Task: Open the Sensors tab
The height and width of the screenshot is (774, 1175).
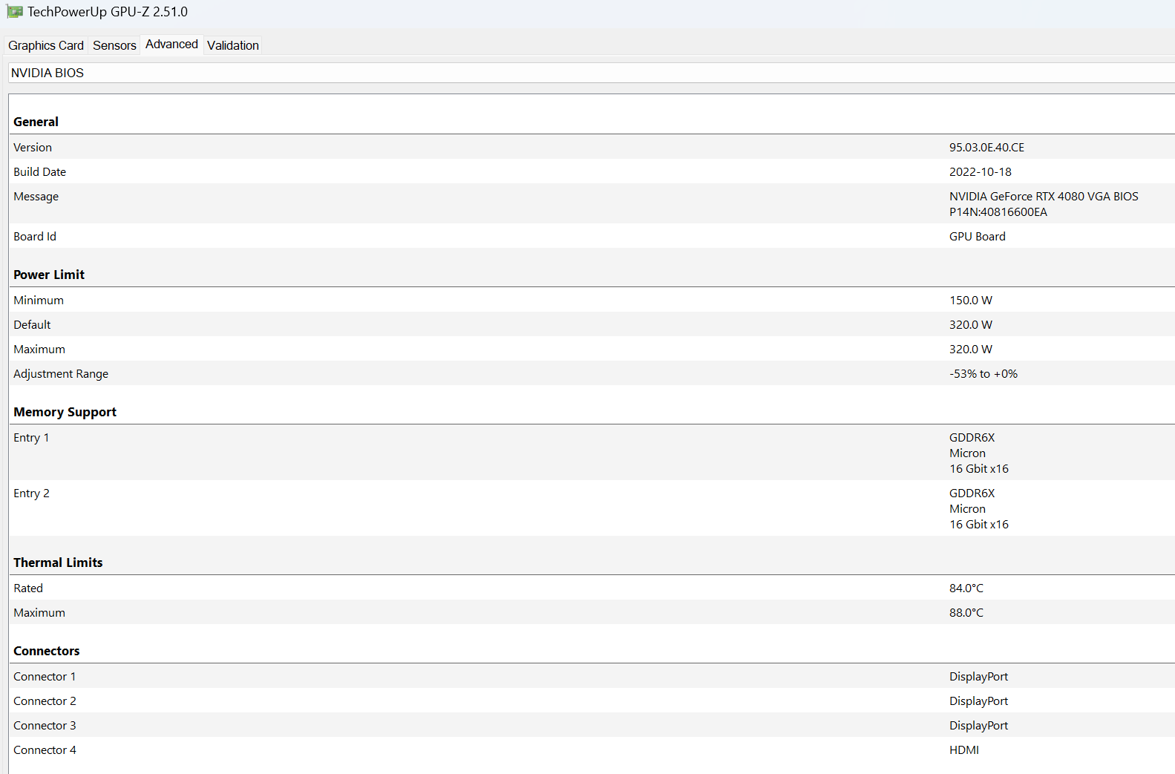Action: click(114, 45)
